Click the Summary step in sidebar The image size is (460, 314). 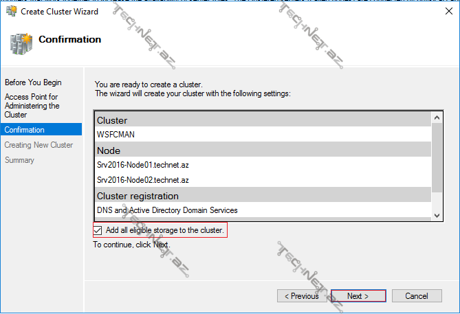click(x=19, y=160)
